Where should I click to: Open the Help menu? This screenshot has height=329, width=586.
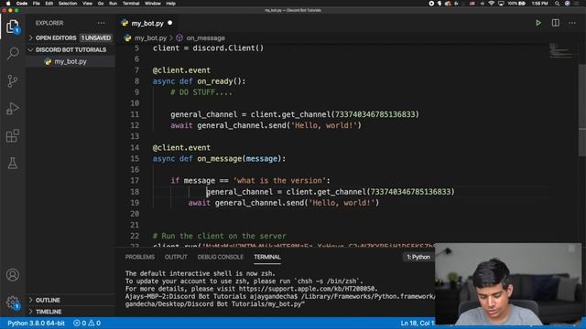click(171, 4)
